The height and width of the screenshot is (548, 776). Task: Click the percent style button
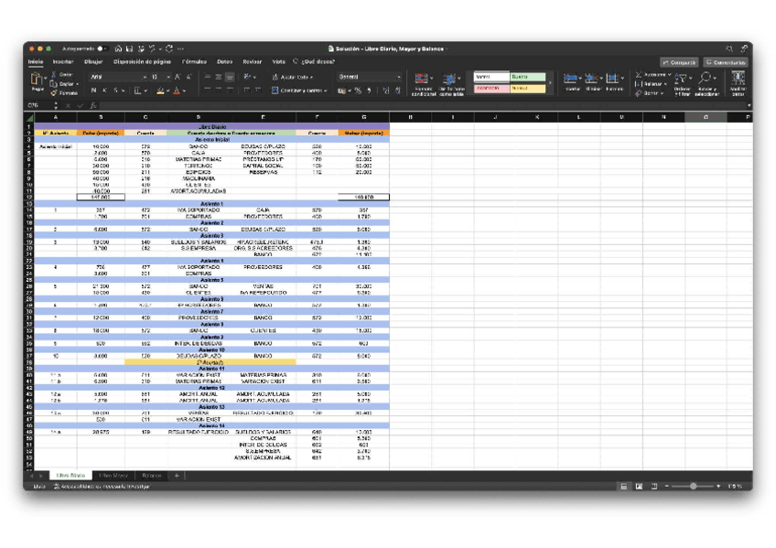(x=359, y=91)
